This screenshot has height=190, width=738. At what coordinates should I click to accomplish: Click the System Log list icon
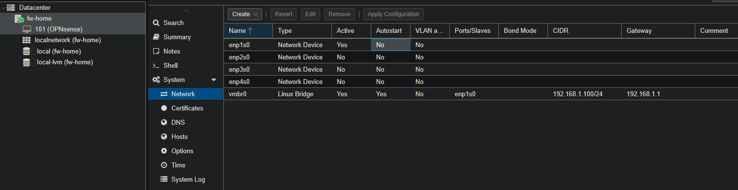164,179
